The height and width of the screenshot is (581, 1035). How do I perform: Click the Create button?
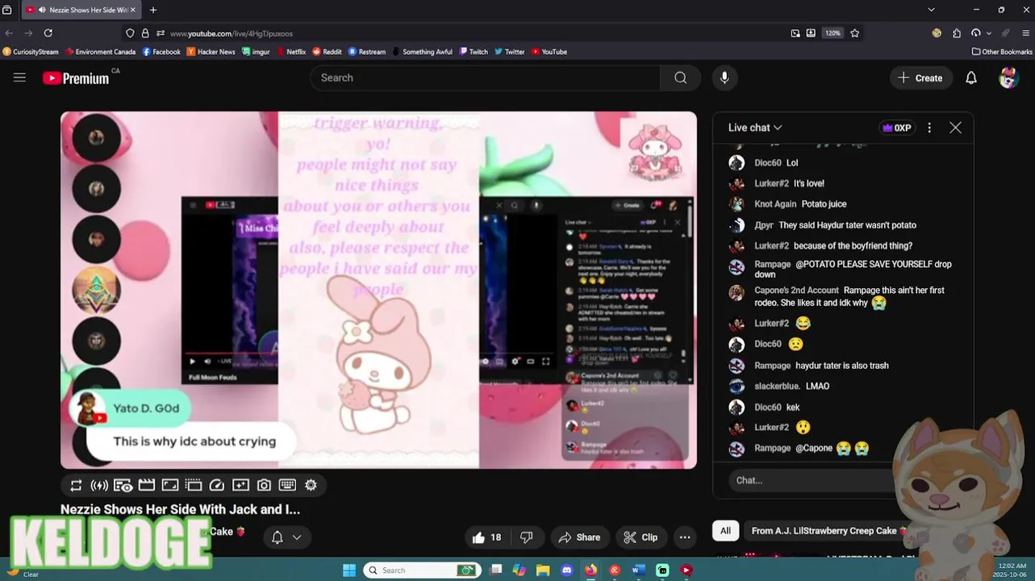tap(920, 77)
